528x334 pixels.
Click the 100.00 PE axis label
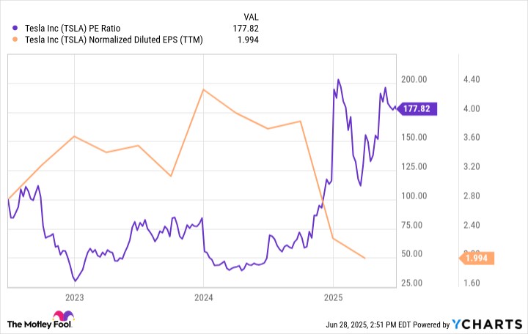414,196
